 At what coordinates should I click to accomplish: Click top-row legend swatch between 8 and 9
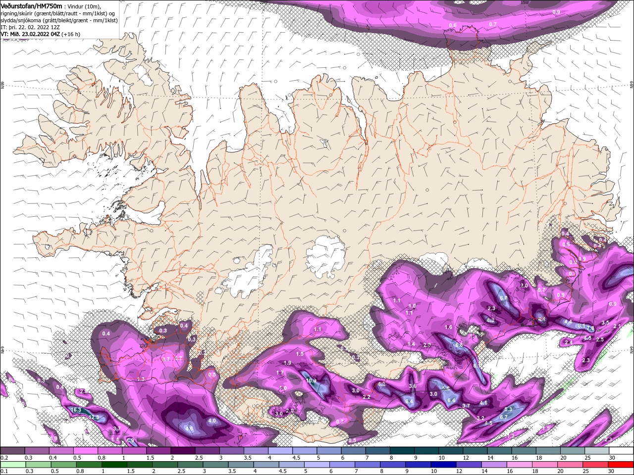401,451
